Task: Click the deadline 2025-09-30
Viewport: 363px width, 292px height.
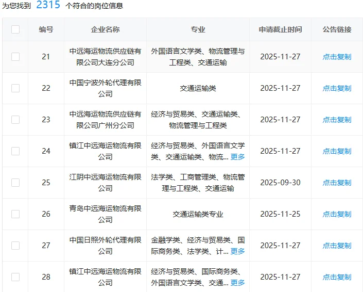Action: point(280,183)
